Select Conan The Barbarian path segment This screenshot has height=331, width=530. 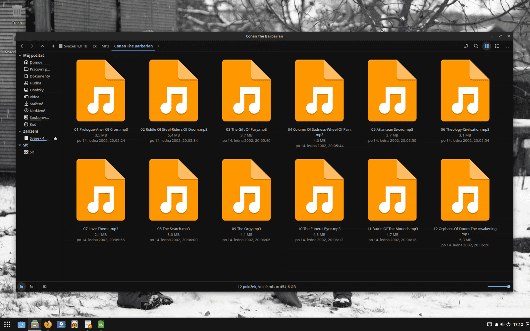click(133, 46)
